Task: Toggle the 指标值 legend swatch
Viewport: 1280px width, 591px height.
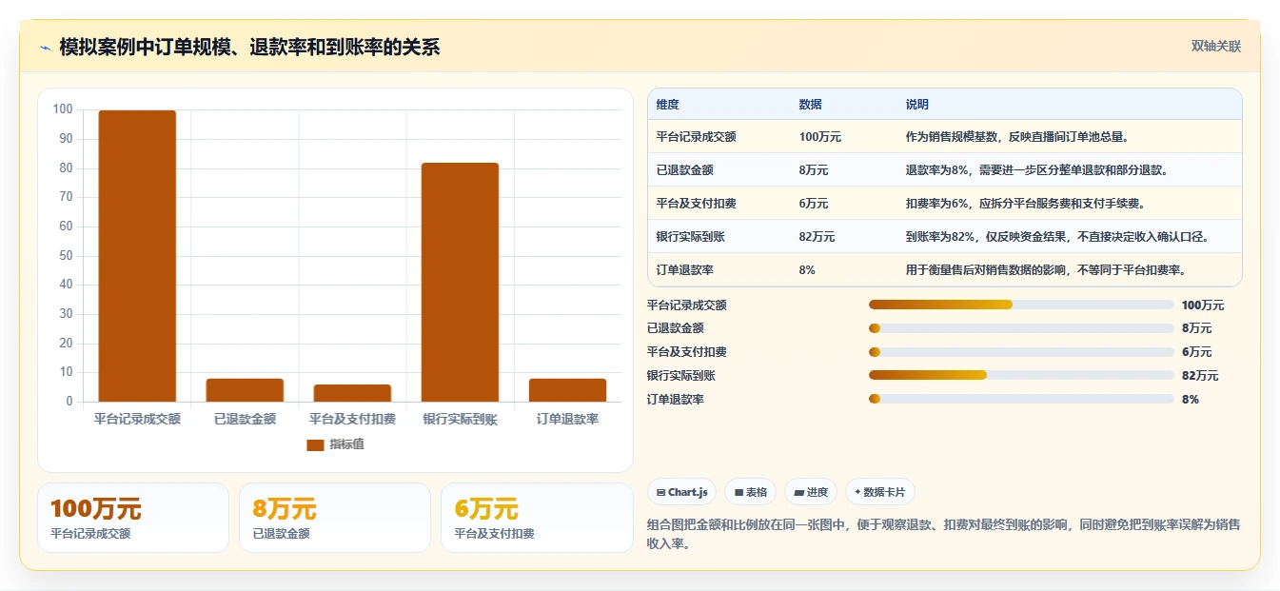Action: (315, 444)
